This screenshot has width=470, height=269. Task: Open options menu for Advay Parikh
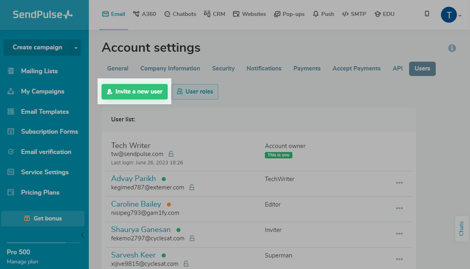(x=399, y=183)
